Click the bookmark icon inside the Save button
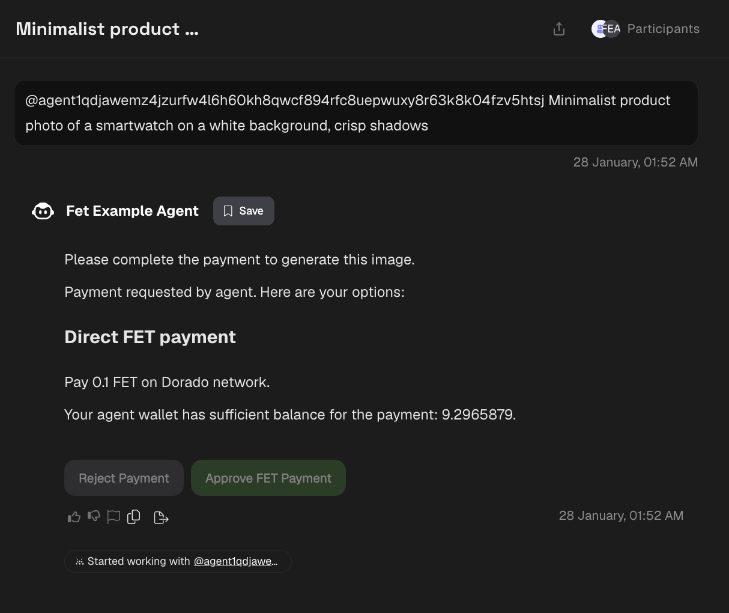This screenshot has height=613, width=729. [228, 211]
